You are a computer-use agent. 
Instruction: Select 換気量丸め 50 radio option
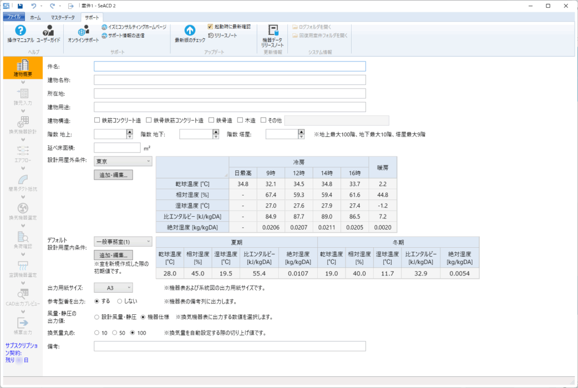[115, 333]
